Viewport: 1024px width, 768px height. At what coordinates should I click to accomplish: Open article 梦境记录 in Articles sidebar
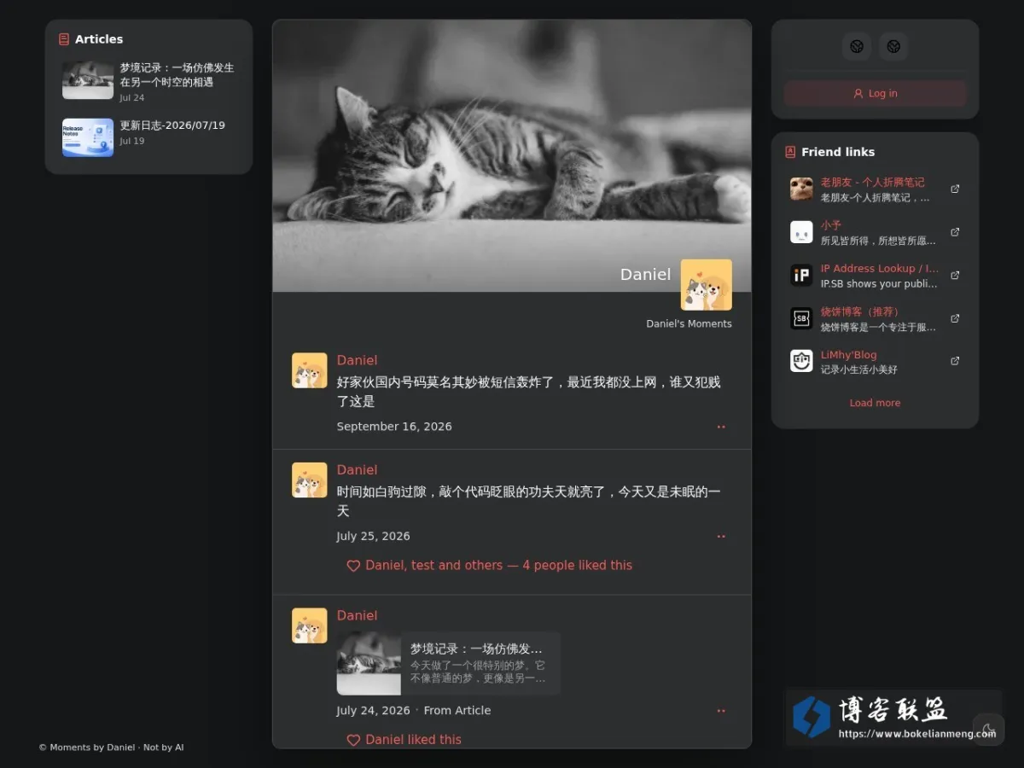[x=177, y=75]
